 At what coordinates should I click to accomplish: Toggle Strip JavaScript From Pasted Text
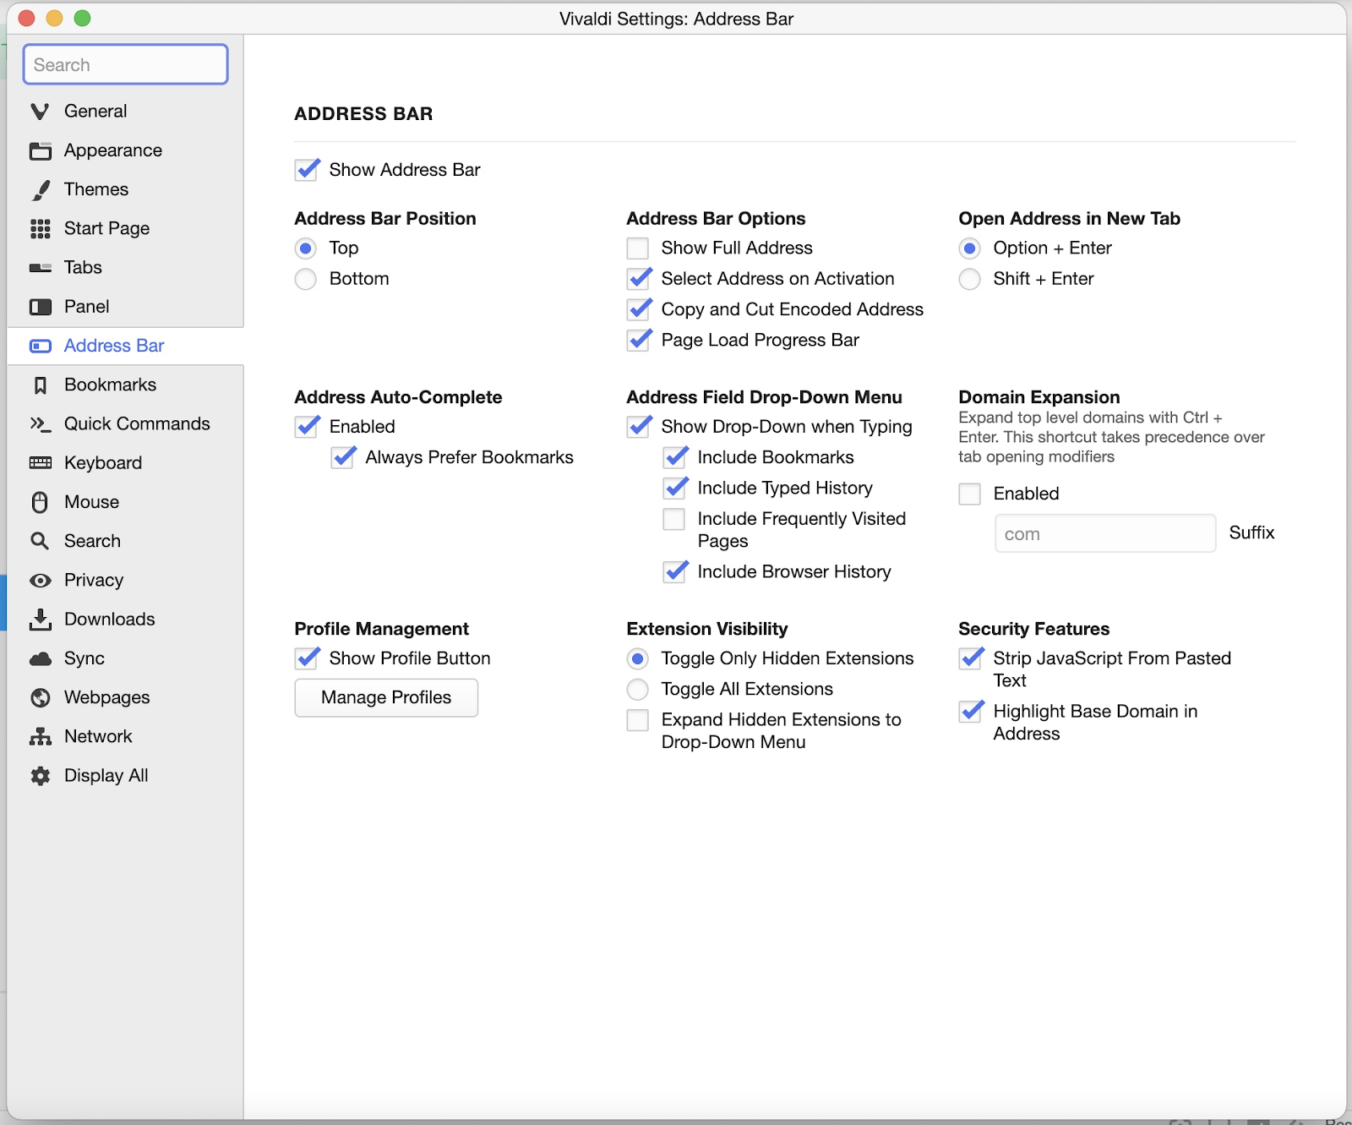point(972,658)
